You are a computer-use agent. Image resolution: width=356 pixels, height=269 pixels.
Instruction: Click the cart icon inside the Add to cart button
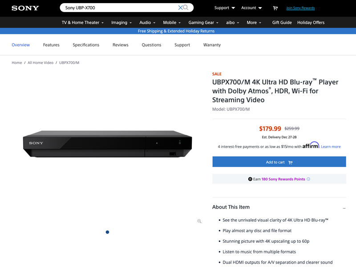[x=291, y=162]
